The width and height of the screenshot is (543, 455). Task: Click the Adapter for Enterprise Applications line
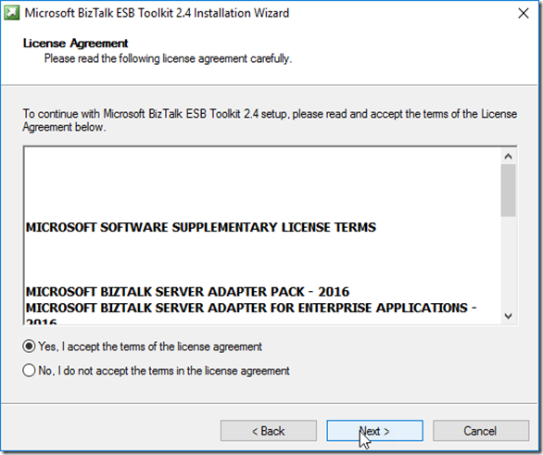251,308
